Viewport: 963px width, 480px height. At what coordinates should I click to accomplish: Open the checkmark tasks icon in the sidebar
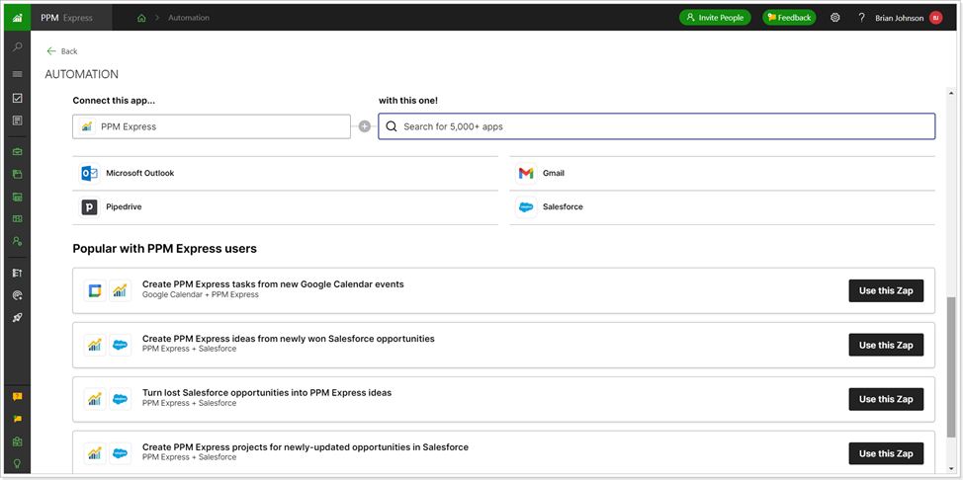click(17, 98)
